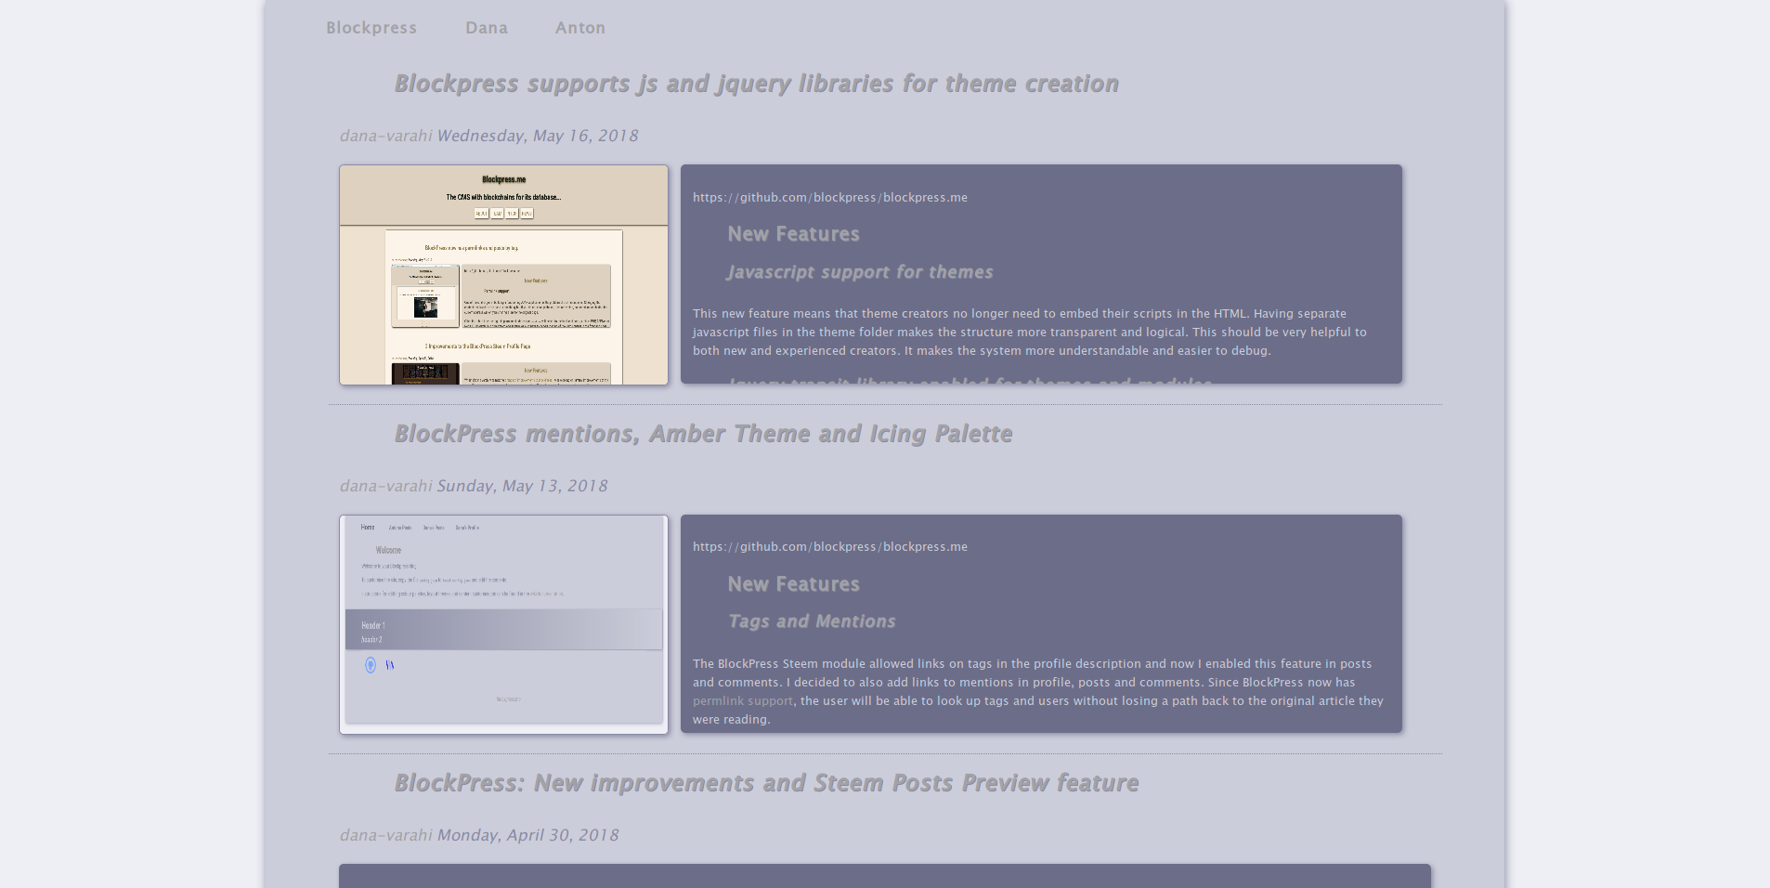Click paragraph starting 'This new feature means'
This screenshot has width=1770, height=888.
tap(1029, 332)
